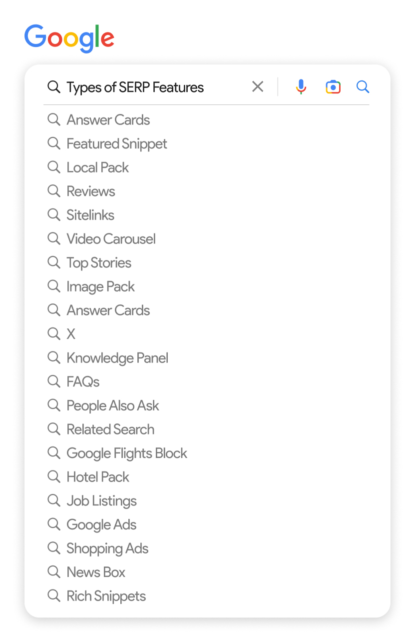This screenshot has height=642, width=415.
Task: Open Google Lens camera search
Action: 333,86
